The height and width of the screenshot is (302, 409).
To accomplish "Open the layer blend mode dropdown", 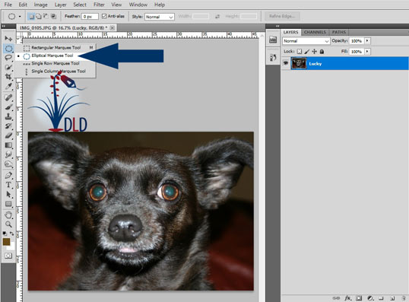I will [x=306, y=41].
